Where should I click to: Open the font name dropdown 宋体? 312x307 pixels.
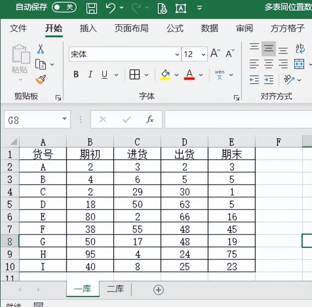coord(177,54)
